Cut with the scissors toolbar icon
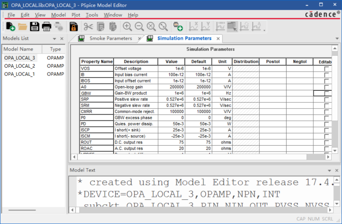The width and height of the screenshot is (342, 224). point(89,27)
